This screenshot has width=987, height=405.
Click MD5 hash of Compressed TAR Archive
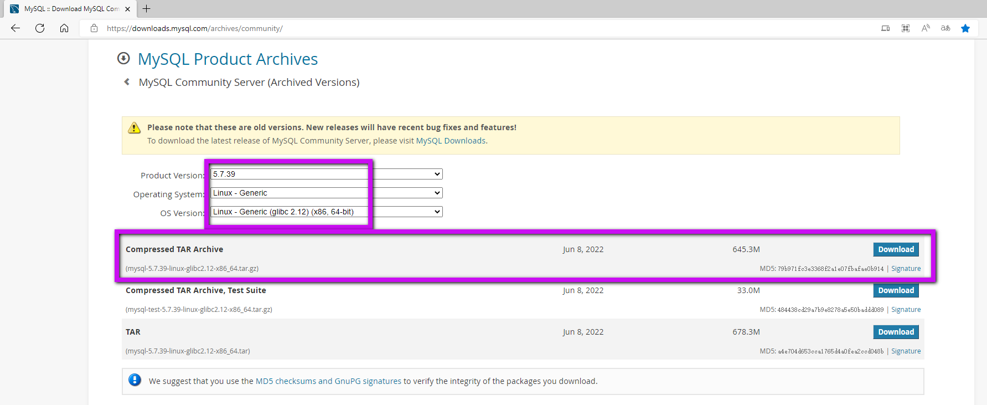click(830, 269)
